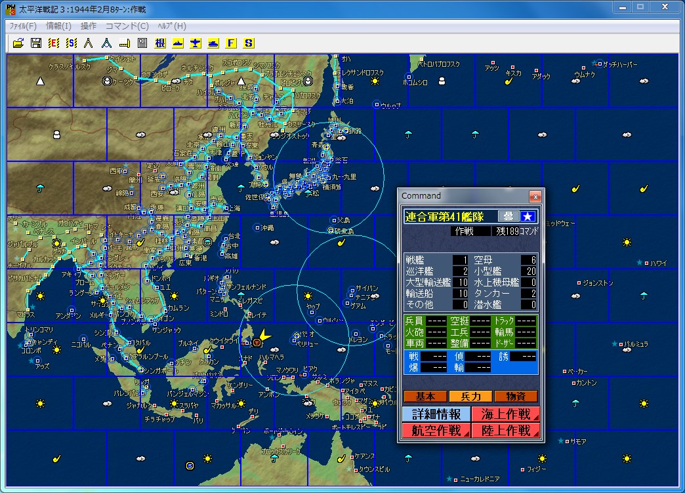This screenshot has width=685, height=493.
Task: Click the warship silhouette toolbar icon
Action: [x=178, y=43]
